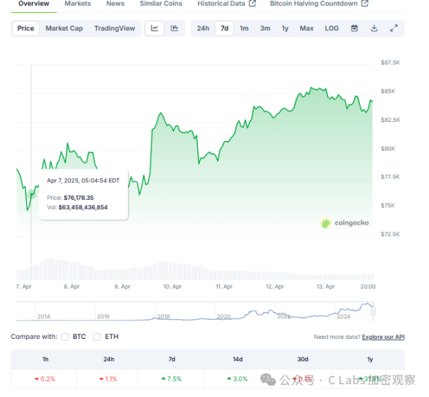Show the Market Cap chart
Viewport: 429px width, 397px height.
tap(62, 28)
